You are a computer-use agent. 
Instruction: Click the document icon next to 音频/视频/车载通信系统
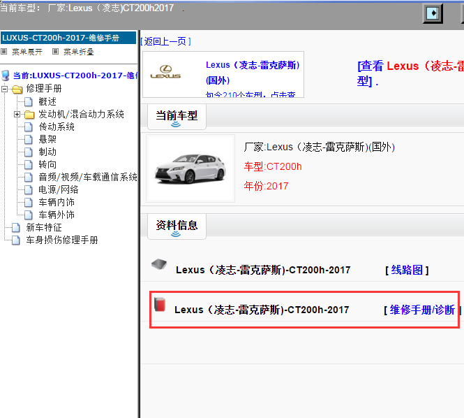29,178
